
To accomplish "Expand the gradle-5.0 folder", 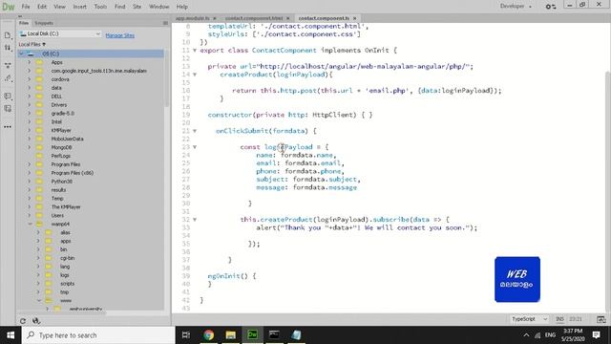I will pyautogui.click(x=30, y=114).
